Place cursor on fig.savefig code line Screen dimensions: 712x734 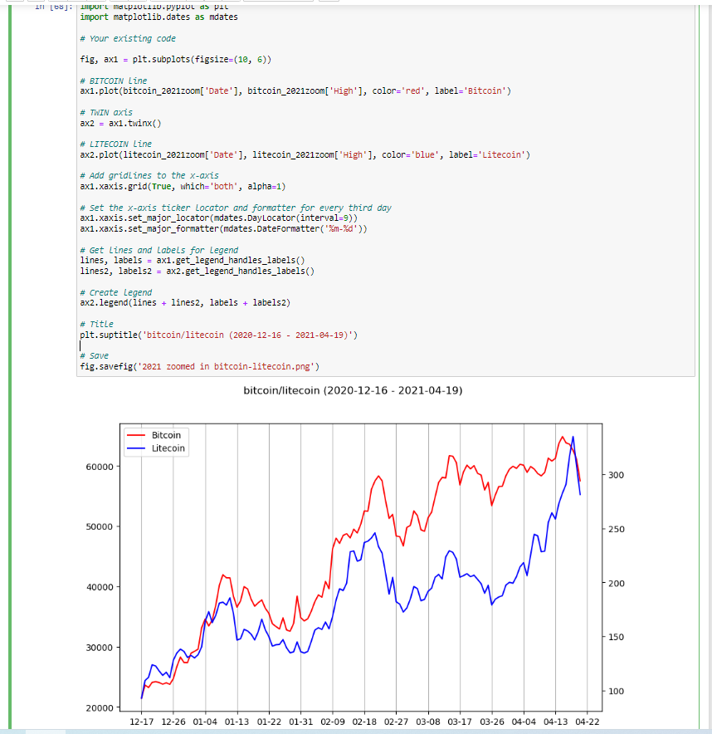[x=199, y=366]
